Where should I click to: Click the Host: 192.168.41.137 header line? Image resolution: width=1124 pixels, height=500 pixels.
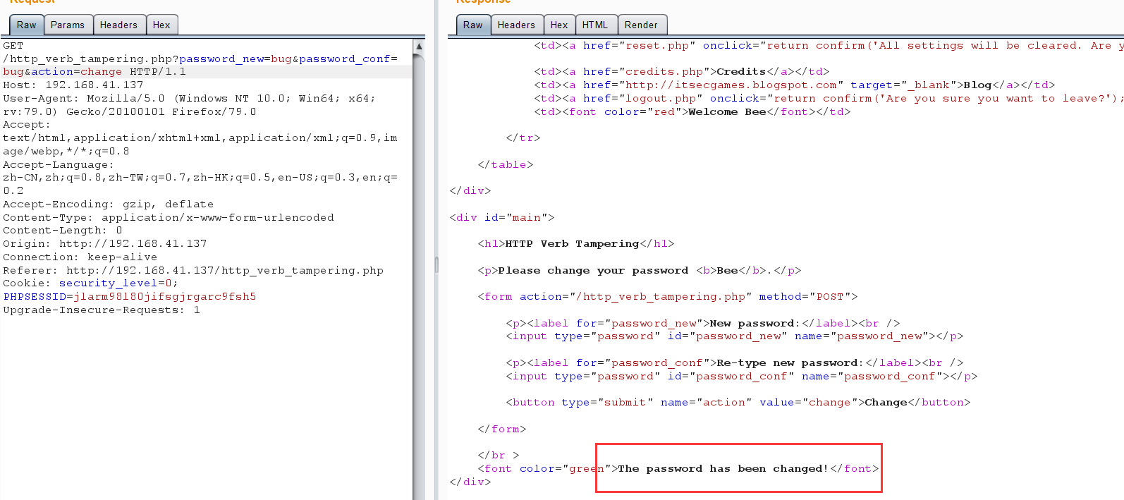(x=73, y=85)
